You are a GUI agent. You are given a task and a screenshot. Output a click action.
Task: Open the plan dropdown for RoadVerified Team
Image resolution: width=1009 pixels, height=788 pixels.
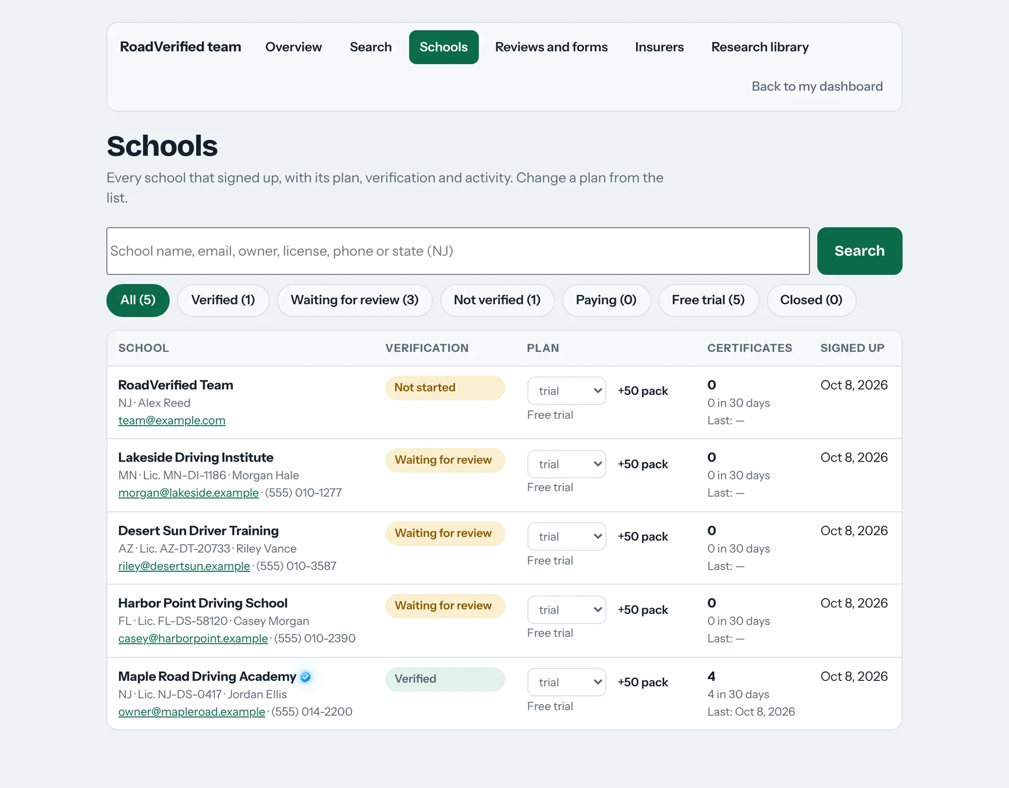pyautogui.click(x=566, y=391)
